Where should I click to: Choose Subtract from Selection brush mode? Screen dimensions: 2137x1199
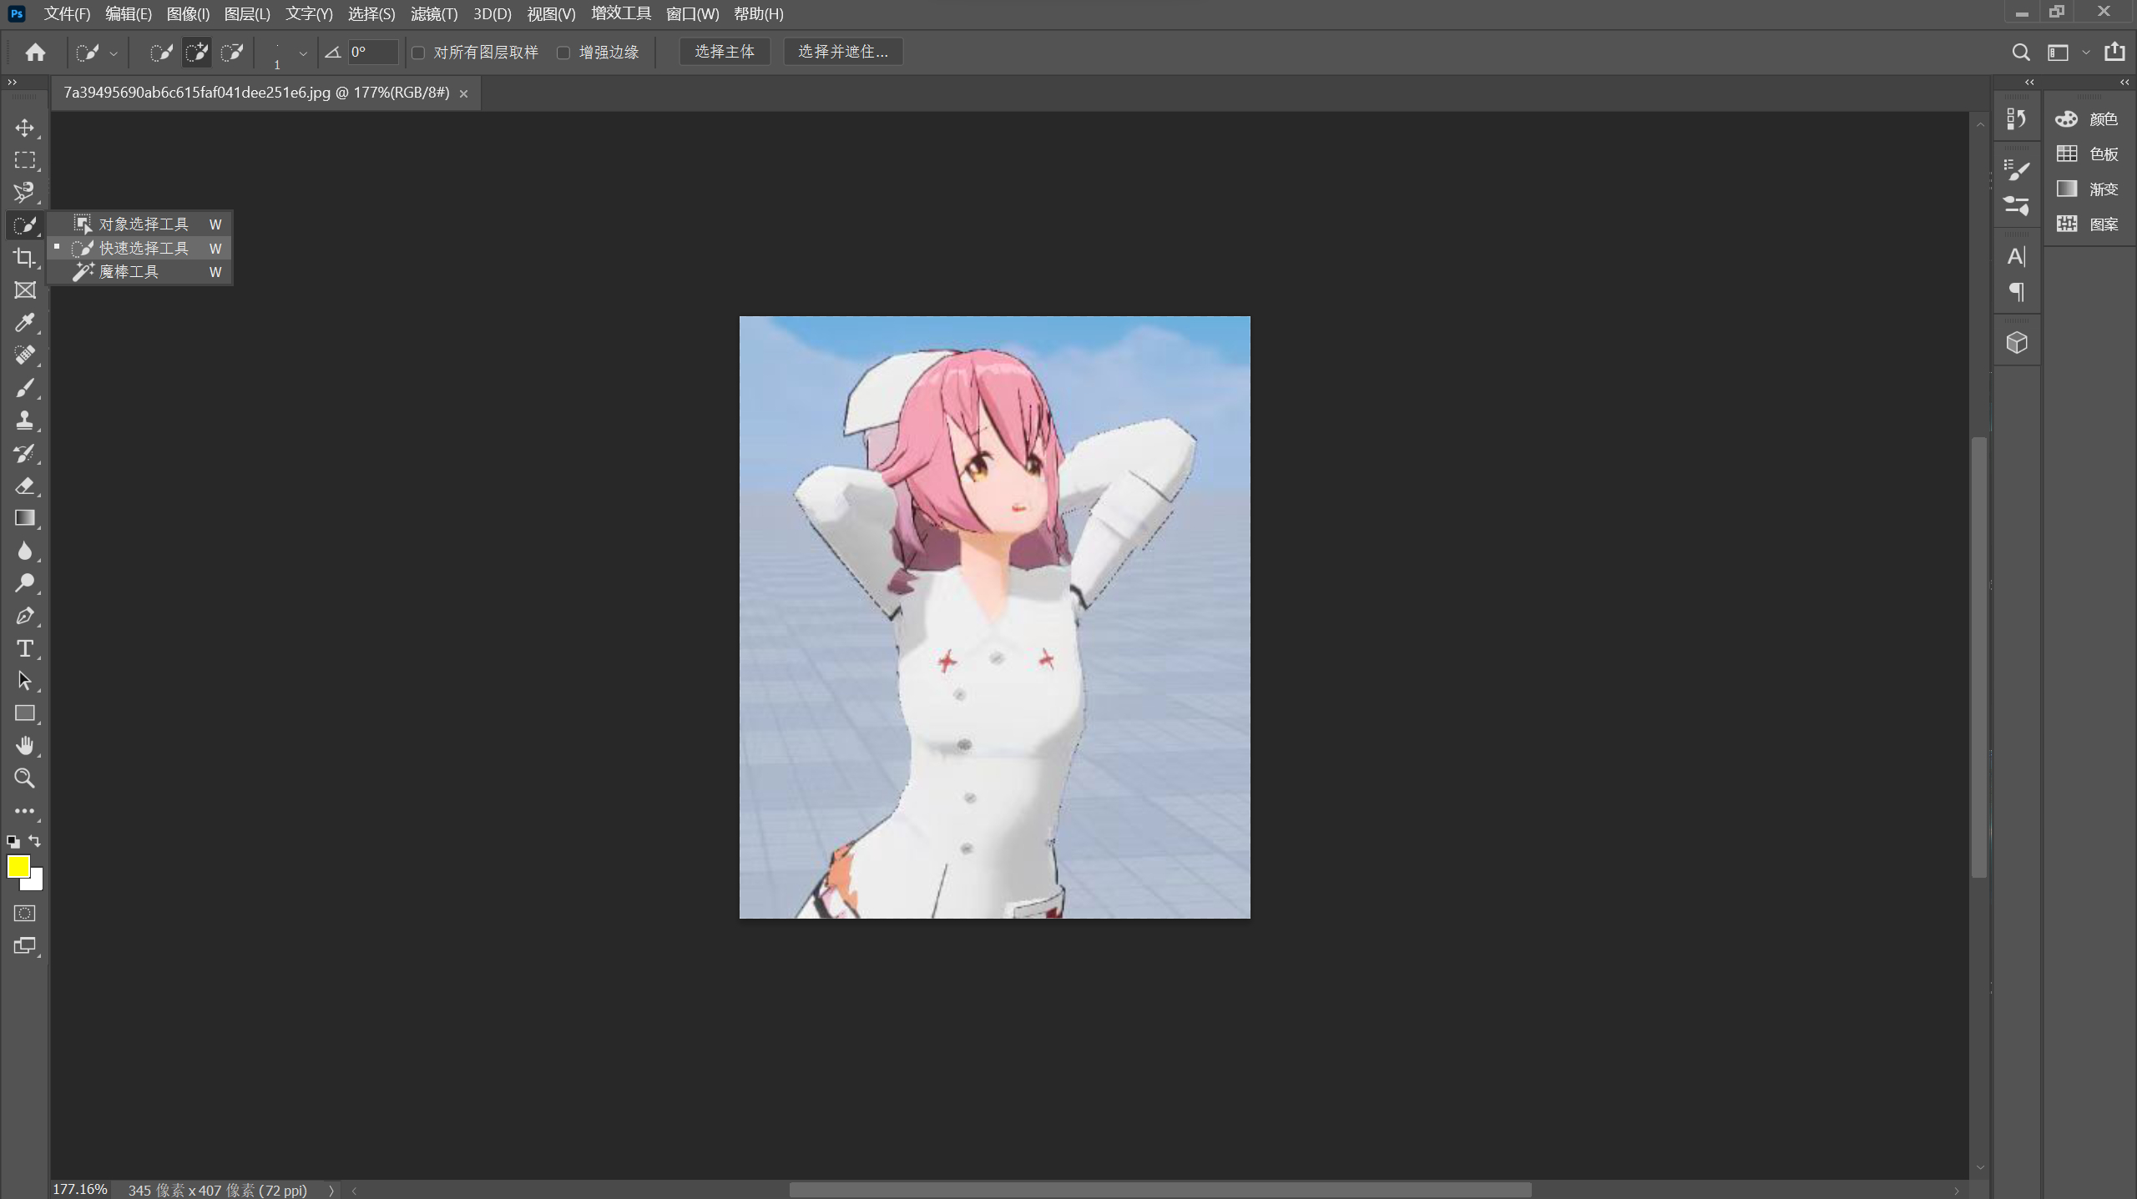(x=232, y=53)
